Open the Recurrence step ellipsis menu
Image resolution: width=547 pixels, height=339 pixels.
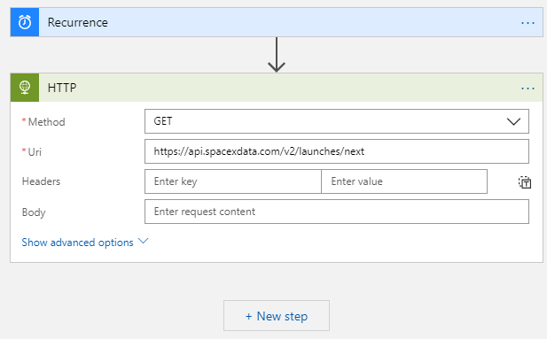[x=527, y=23]
